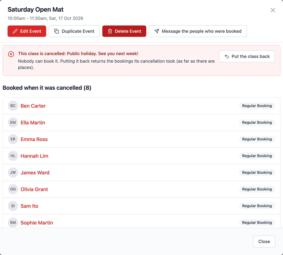
Task: Open the Ben Carter profile link
Action: tap(33, 106)
